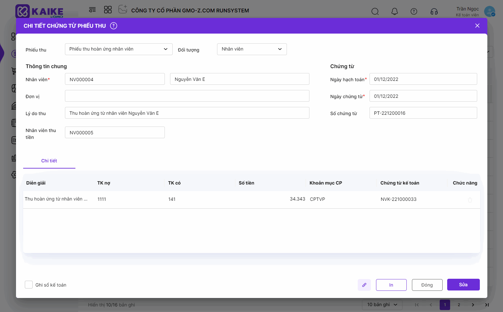The image size is (503, 312).
Task: Go to first page in pagination
Action: [x=417, y=305]
